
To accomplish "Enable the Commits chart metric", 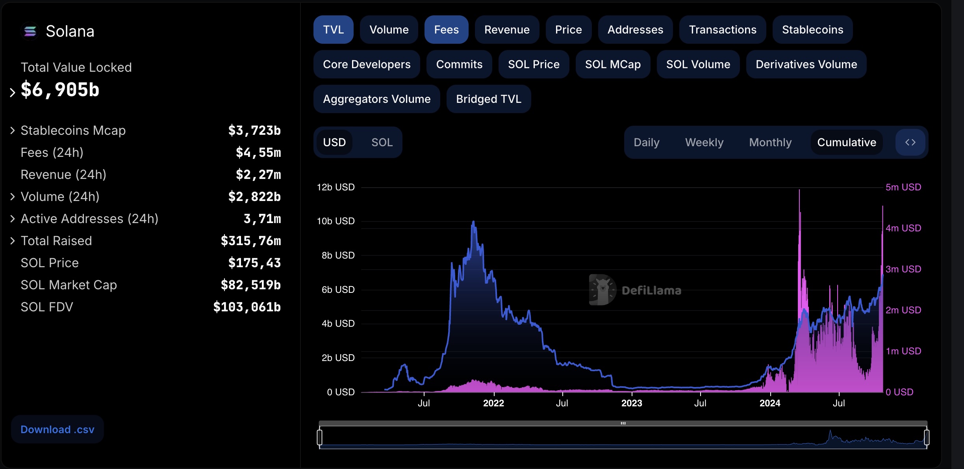I will click(x=459, y=64).
